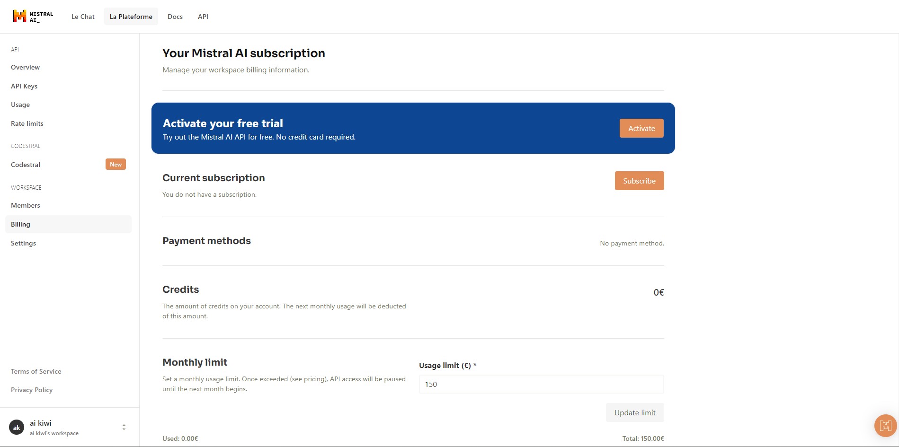The image size is (899, 447).
Task: Click the Mistral AI logo
Action: coord(33,17)
